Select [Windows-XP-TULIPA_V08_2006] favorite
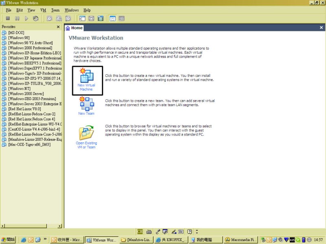 pos(35,83)
